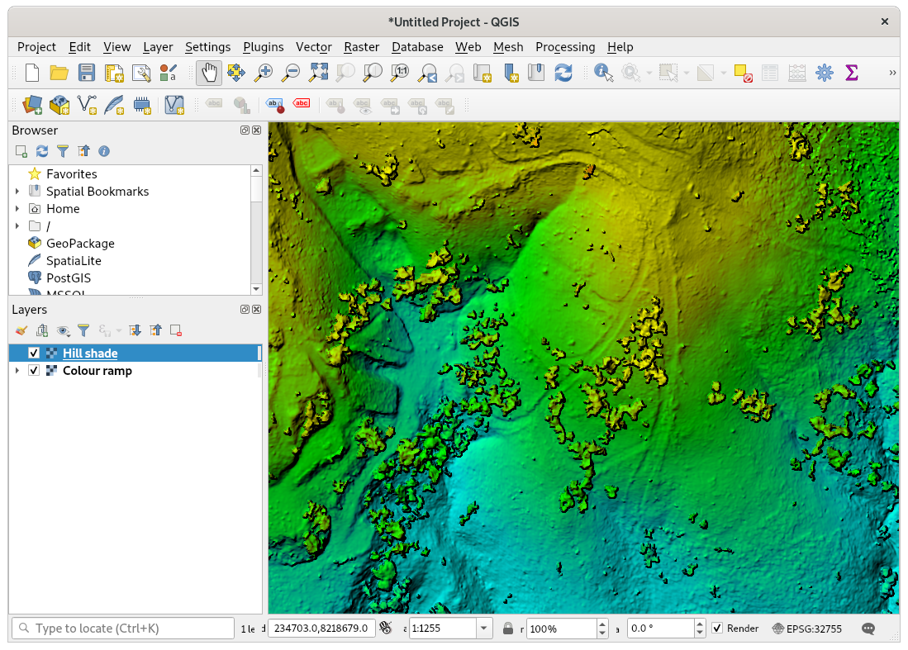Refresh the Browser panel

click(x=42, y=151)
